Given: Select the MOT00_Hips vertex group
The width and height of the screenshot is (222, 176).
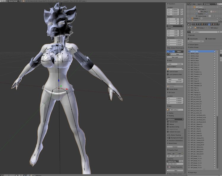Looking at the screenshot, I should (x=202, y=52).
